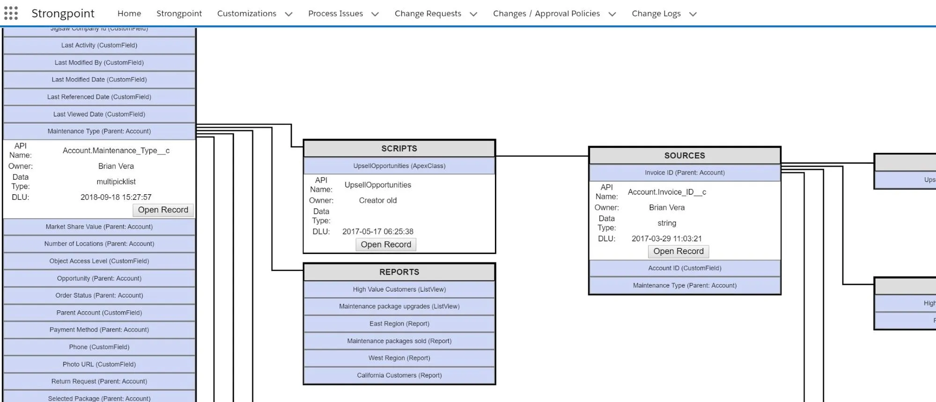Expand Changes / Approval Policies chevron

(612, 14)
